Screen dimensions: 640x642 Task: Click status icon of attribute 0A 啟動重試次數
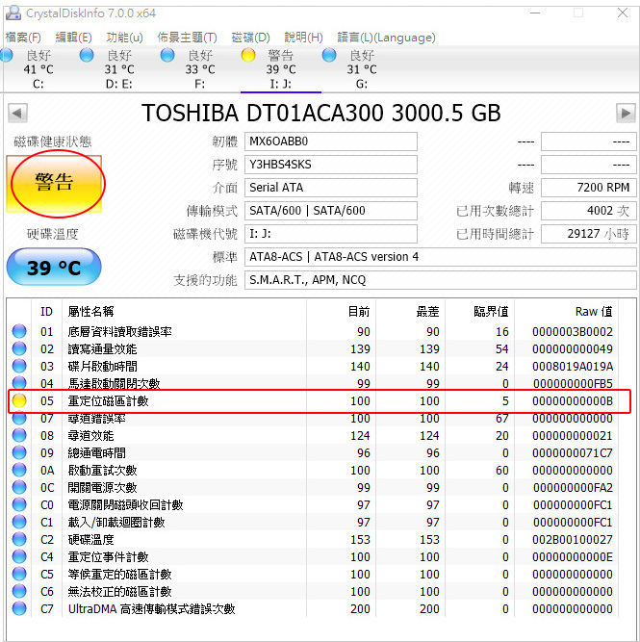pos(19,470)
